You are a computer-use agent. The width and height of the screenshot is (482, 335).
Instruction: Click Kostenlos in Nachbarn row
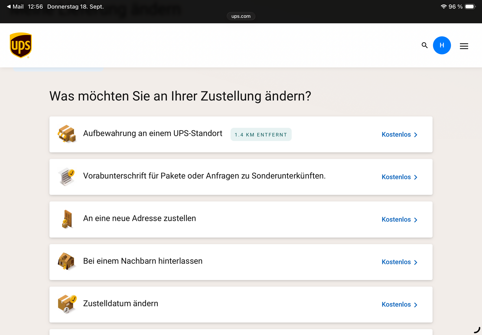(x=396, y=262)
